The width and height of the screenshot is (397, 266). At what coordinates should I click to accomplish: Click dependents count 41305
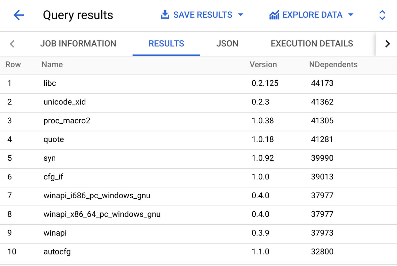click(322, 121)
